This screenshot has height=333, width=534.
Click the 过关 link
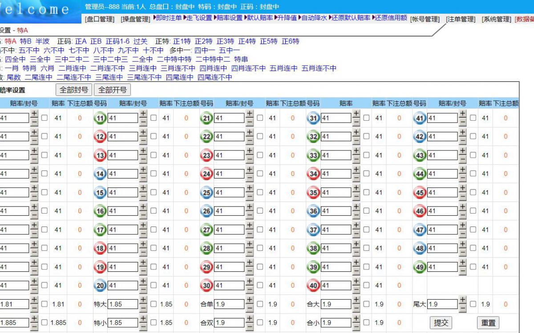click(x=141, y=41)
